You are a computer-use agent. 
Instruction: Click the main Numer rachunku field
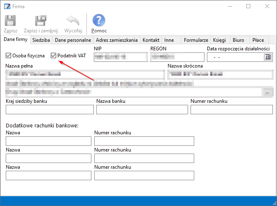[231, 109]
